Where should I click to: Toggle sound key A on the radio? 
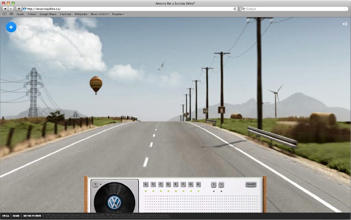(146, 184)
